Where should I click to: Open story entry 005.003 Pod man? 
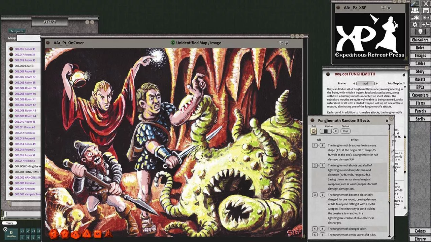click(x=25, y=183)
